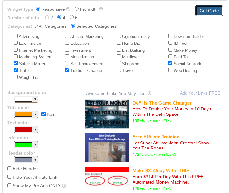Screen dimensions: 229x193
Task: Enable Hide Header option
Action: 9,168
